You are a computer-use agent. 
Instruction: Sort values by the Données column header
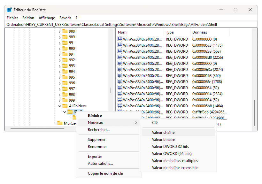point(200,32)
